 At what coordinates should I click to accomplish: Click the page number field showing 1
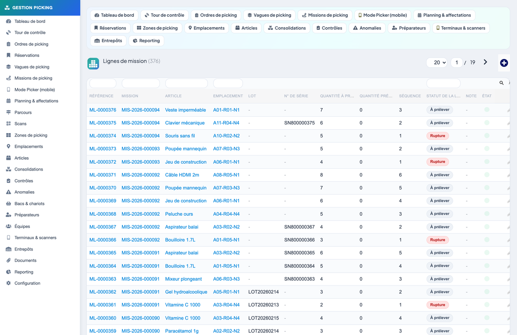pos(457,62)
